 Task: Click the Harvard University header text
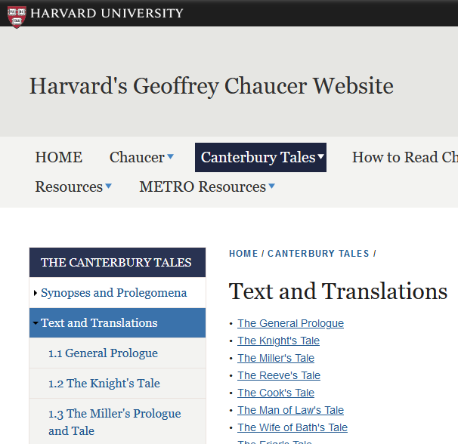pos(107,14)
